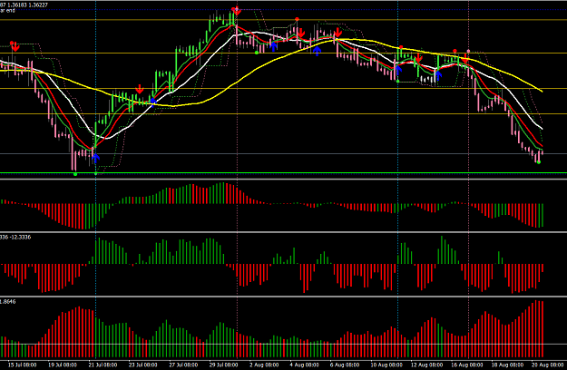The height and width of the screenshot is (370, 567).
Task: Click the "16 Aug 08:00" time axis label
Action: coord(466,365)
